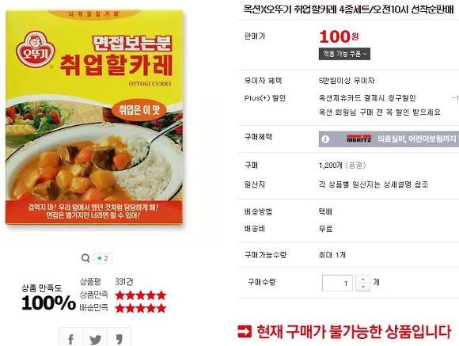Click the magnifier zoom icon under product image

coord(85,258)
